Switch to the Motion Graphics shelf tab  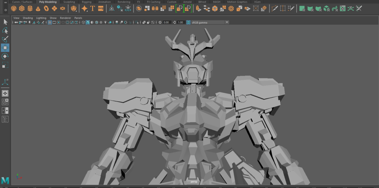tap(237, 2)
